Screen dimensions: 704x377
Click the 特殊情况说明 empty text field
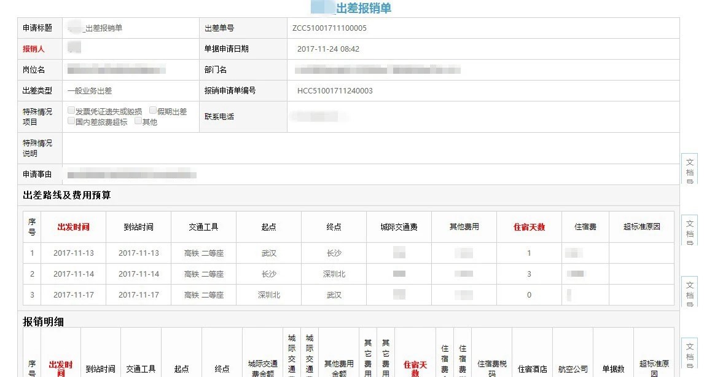[x=370, y=148]
